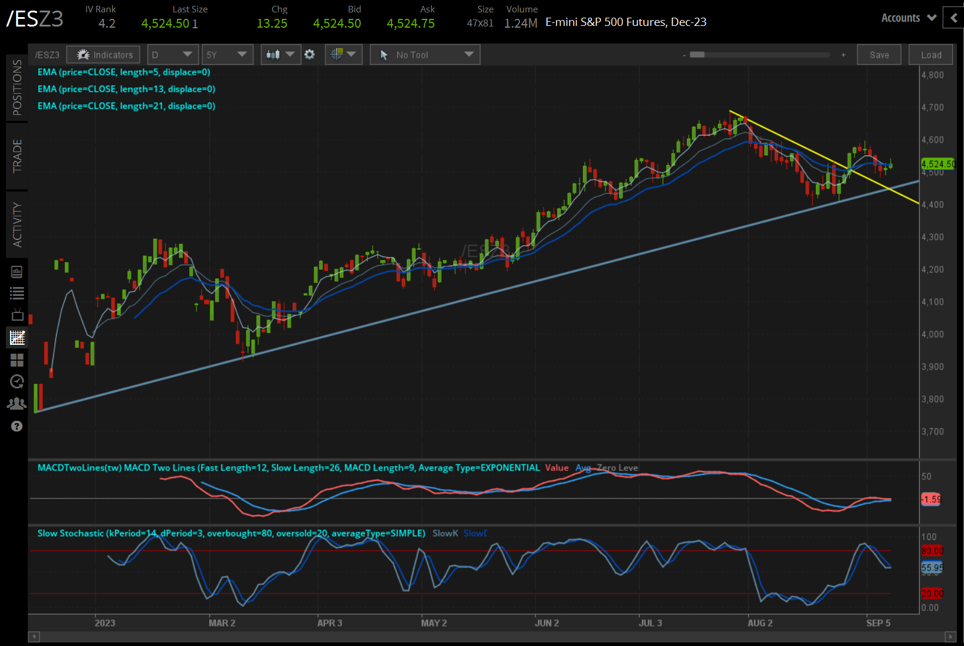Click the Indicators button
Image resolution: width=964 pixels, height=646 pixels.
pyautogui.click(x=104, y=55)
